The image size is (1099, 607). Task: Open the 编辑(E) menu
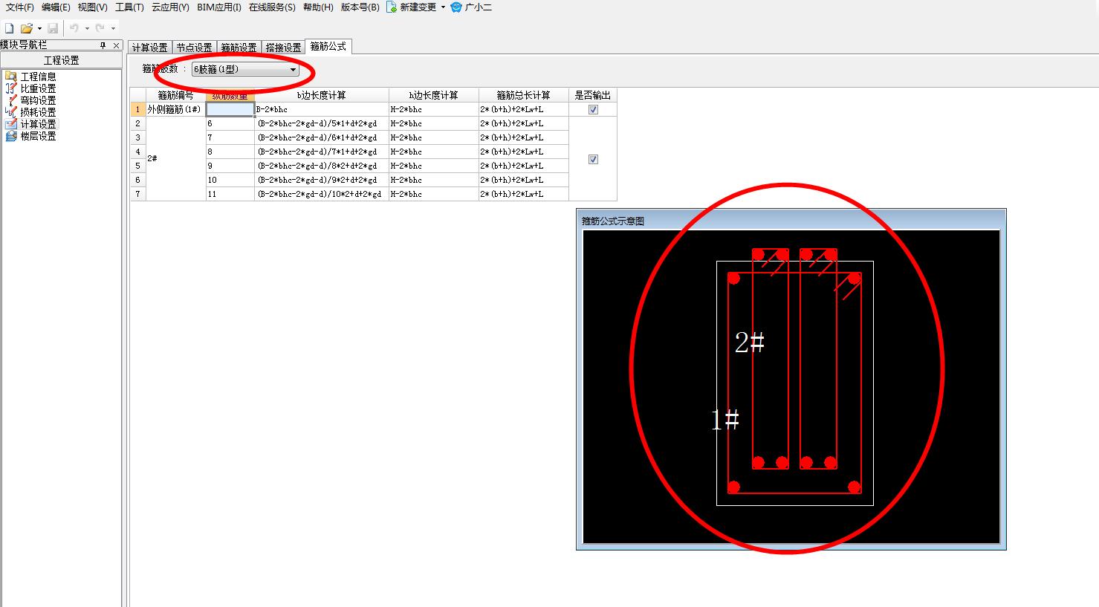tap(56, 7)
